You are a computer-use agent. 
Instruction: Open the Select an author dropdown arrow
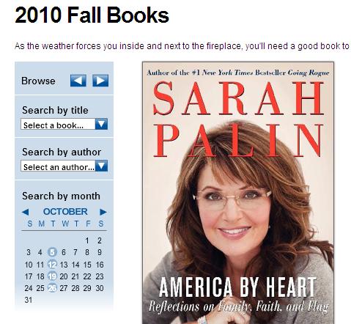(101, 166)
